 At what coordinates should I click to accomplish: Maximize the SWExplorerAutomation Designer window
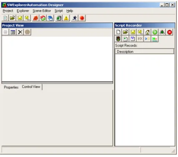pyautogui.click(x=167, y=5)
